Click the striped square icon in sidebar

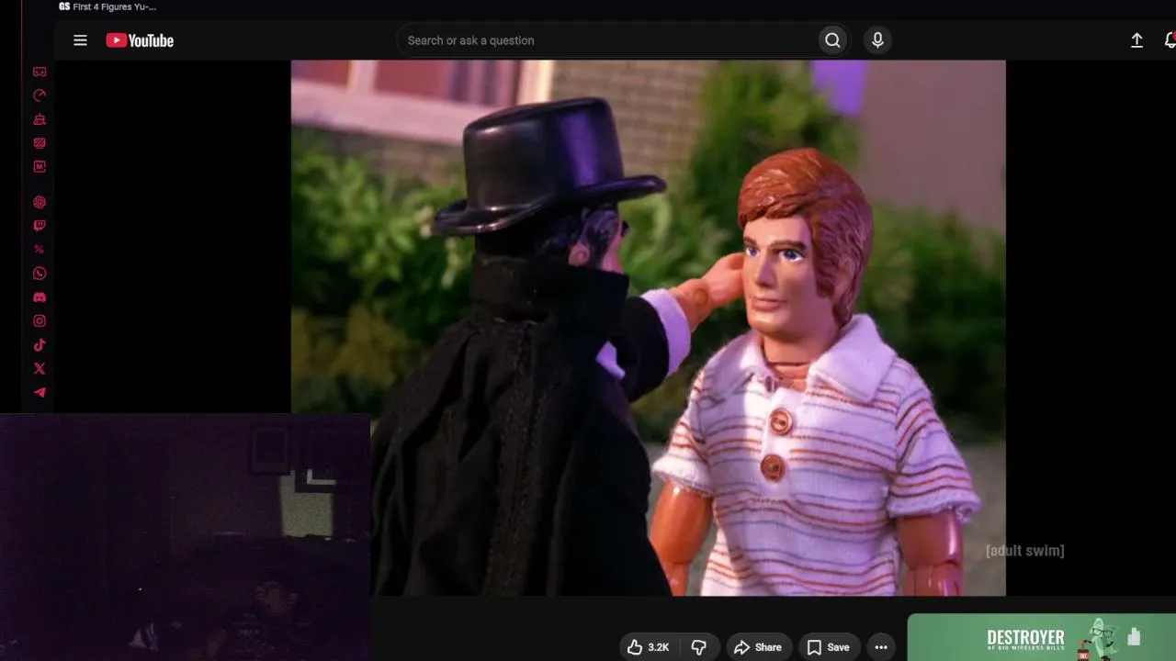pos(40,143)
